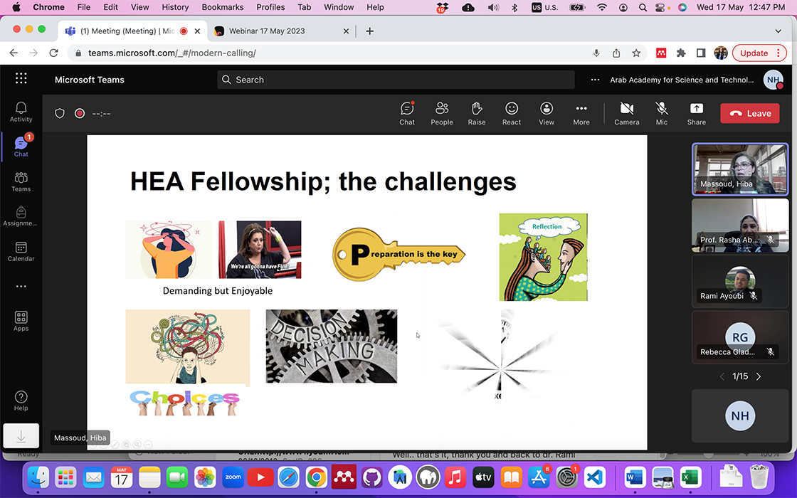This screenshot has height=498, width=797.
Task: Open the Calendar in Teams sidebar
Action: click(21, 251)
